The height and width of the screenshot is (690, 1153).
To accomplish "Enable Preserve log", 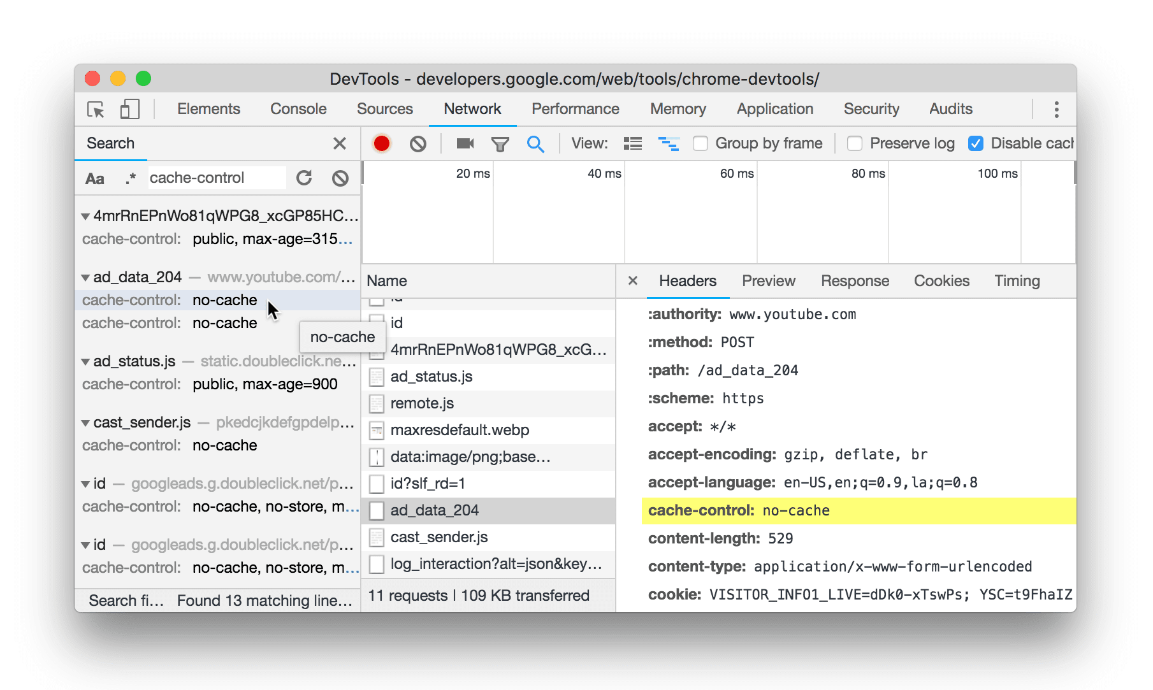I will click(x=854, y=143).
